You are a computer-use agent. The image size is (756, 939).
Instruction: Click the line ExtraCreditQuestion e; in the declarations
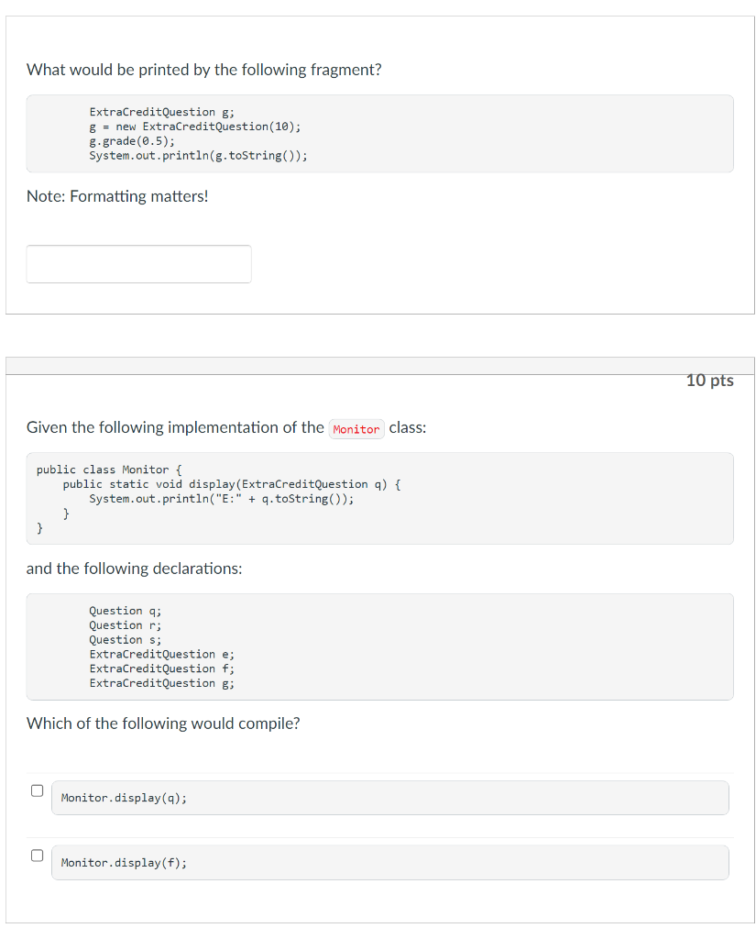(x=161, y=654)
